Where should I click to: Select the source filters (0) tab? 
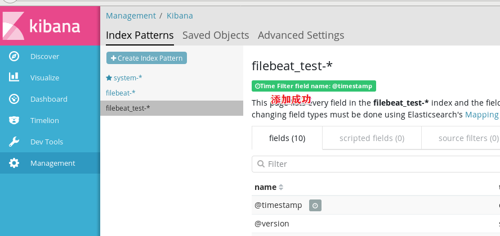[x=461, y=138]
